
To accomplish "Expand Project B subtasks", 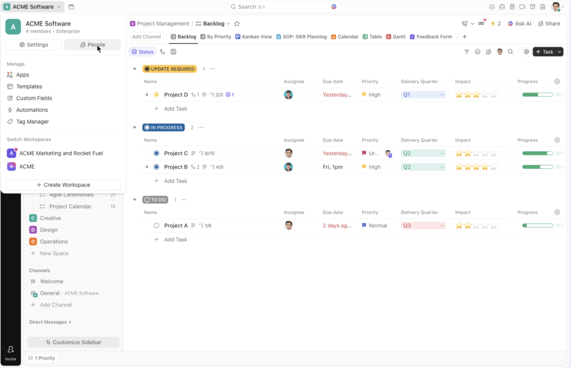I will click(147, 167).
